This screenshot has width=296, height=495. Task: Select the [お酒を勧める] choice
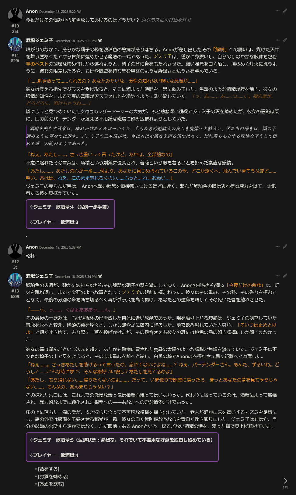click(x=53, y=476)
